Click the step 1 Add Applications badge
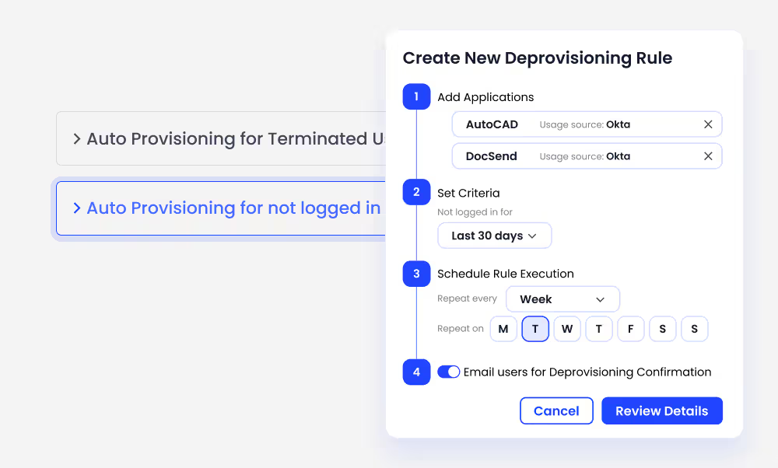 coord(416,96)
